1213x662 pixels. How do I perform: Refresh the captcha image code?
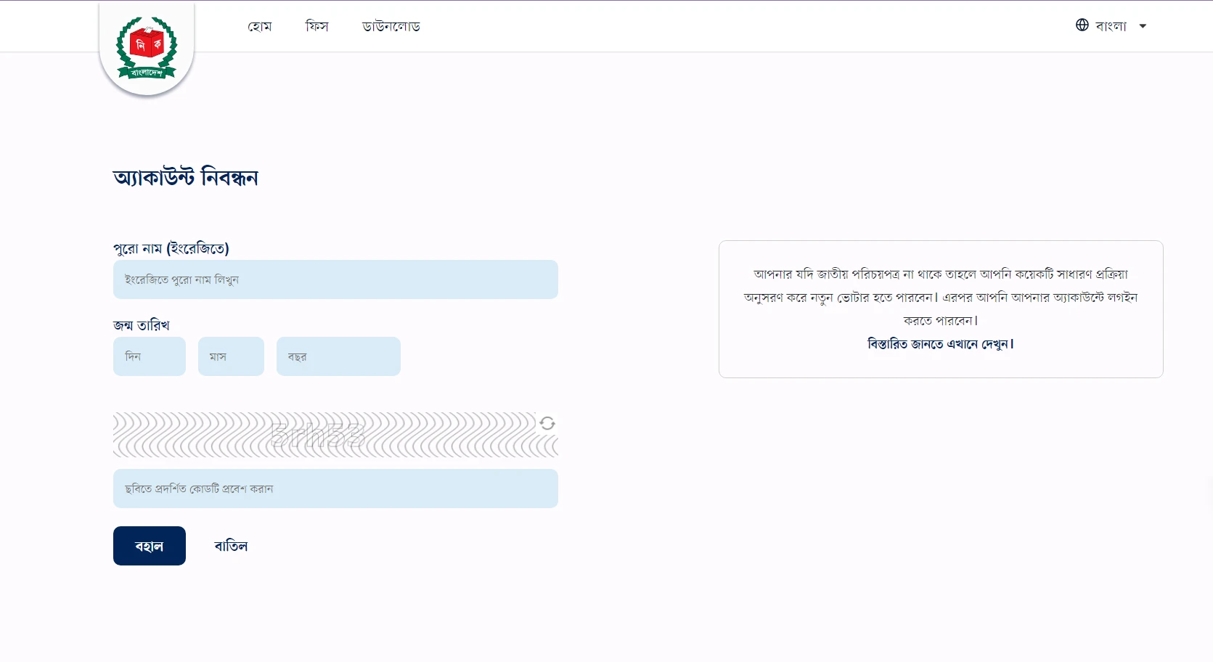547,423
